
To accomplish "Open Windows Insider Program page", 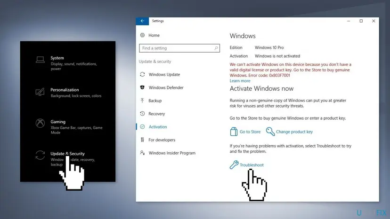I will [x=172, y=153].
